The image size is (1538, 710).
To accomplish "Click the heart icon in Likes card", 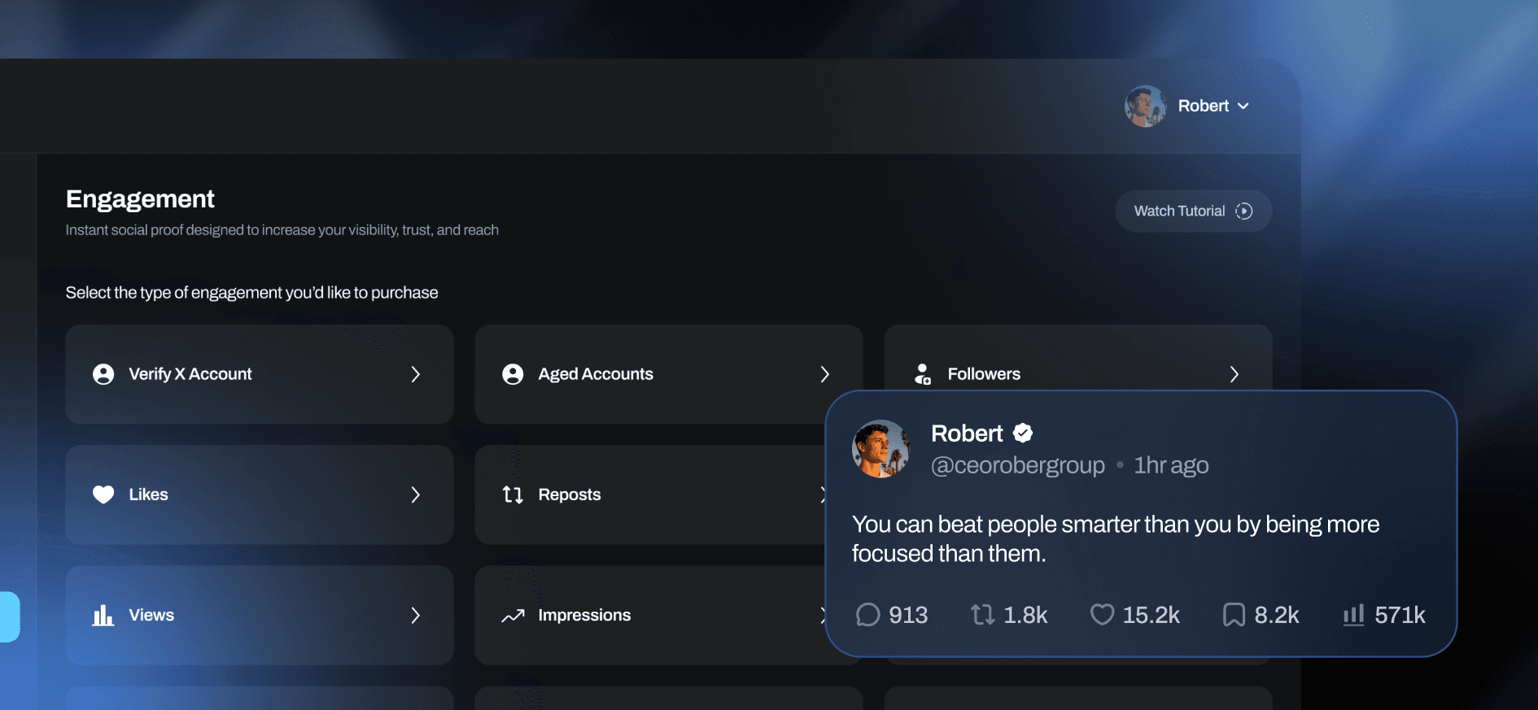I will 103,494.
